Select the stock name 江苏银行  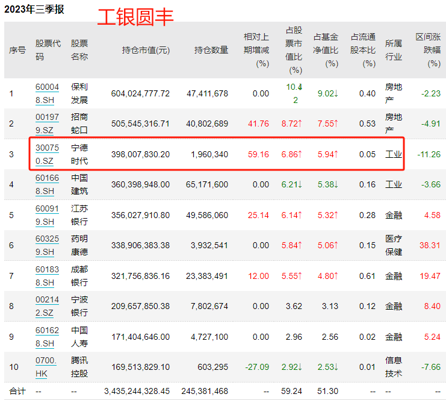click(79, 215)
